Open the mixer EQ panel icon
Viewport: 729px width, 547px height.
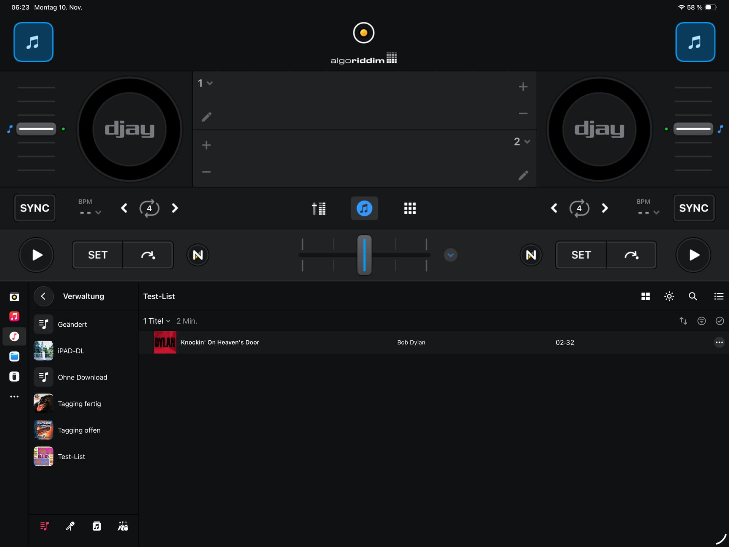tap(319, 208)
